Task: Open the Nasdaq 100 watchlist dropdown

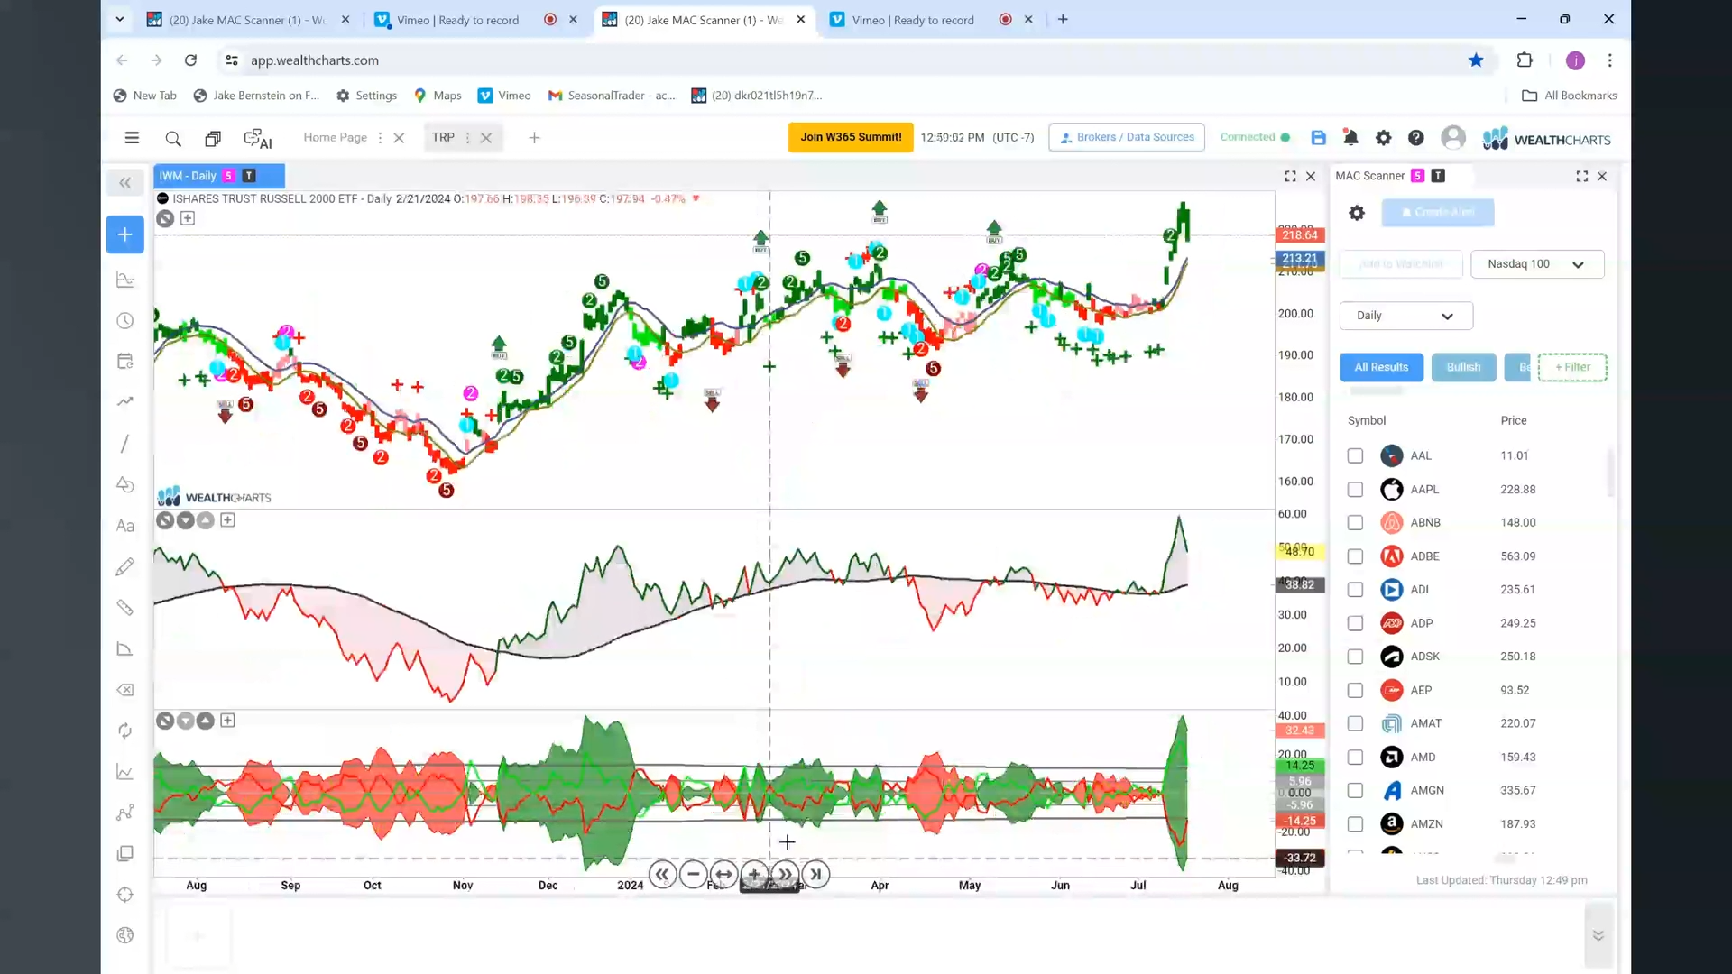Action: pyautogui.click(x=1537, y=264)
